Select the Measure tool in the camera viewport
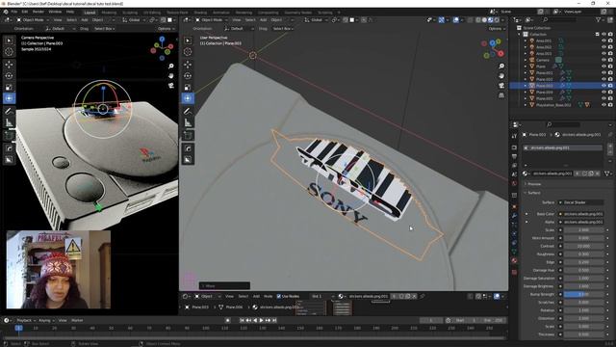Screen dimensions: 616x347 [9, 123]
